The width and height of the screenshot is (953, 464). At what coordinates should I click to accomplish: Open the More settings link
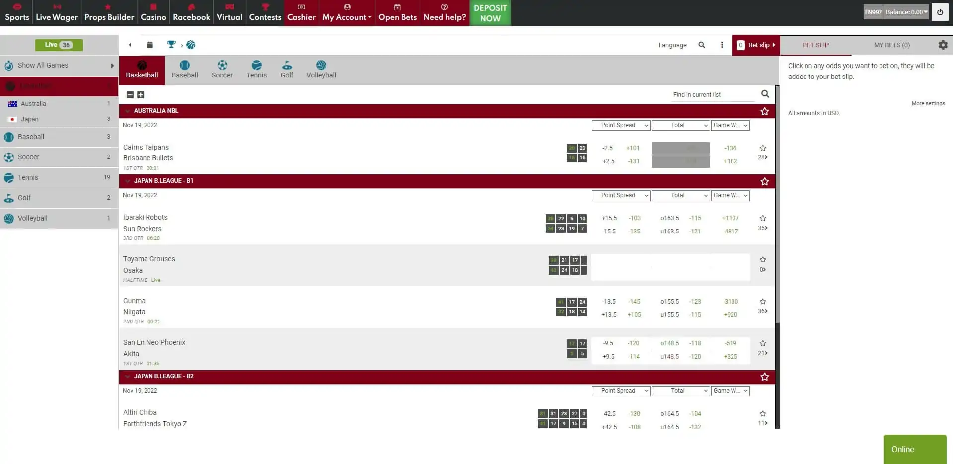(928, 103)
